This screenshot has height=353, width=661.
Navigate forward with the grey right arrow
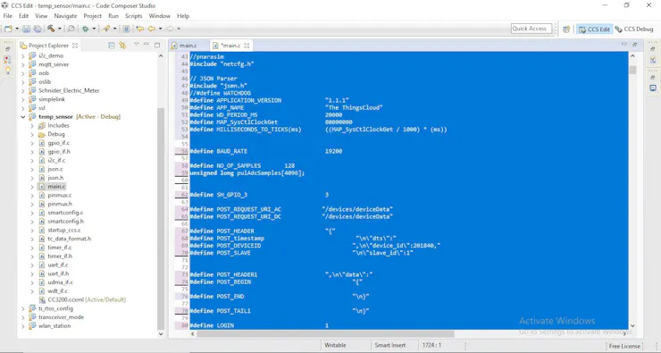click(170, 29)
